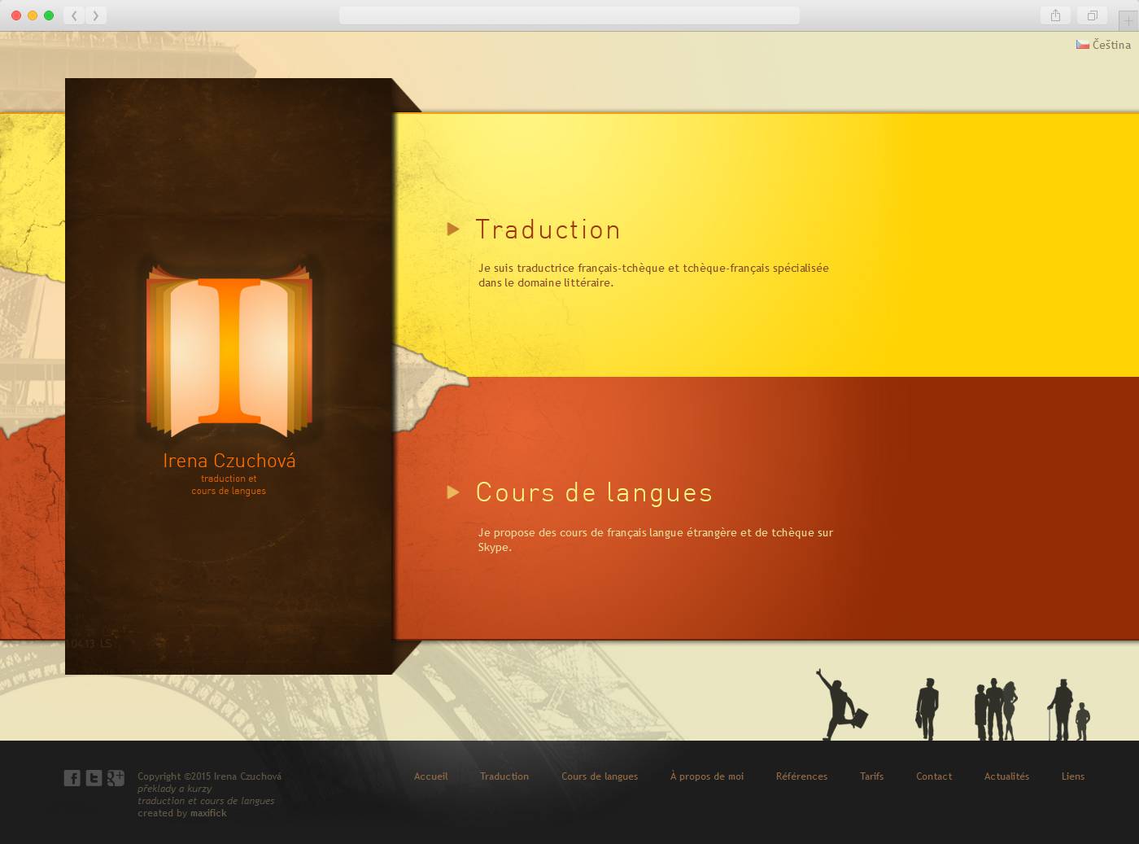Click the open book logo image

[229, 352]
